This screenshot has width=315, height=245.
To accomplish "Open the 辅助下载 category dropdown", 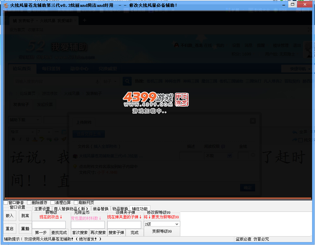I will point(25,120).
